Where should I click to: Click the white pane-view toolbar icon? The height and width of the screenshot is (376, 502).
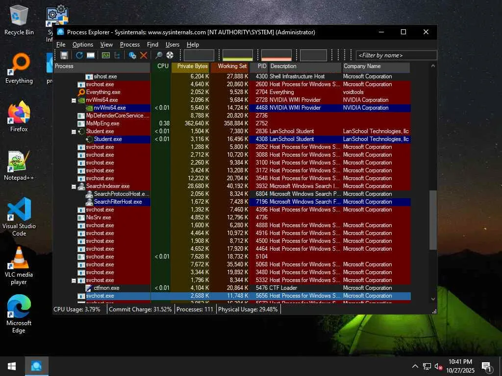tap(91, 55)
